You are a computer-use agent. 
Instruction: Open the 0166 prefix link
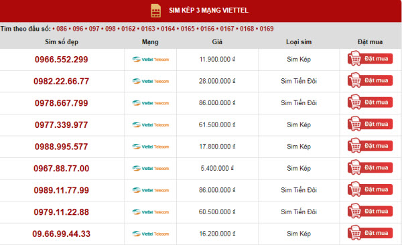click(x=208, y=29)
